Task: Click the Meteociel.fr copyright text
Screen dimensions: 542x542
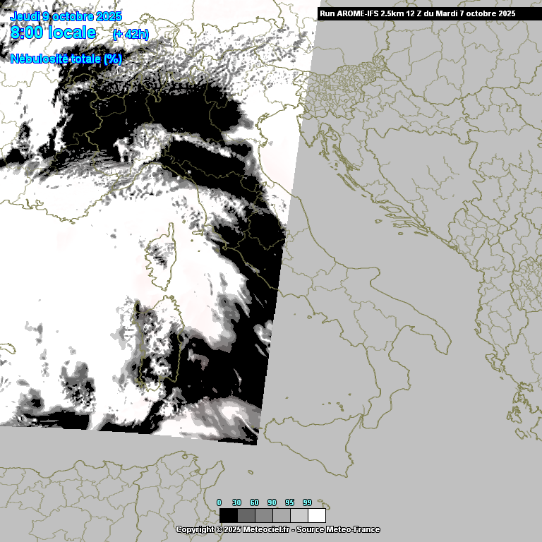Action: click(x=233, y=529)
